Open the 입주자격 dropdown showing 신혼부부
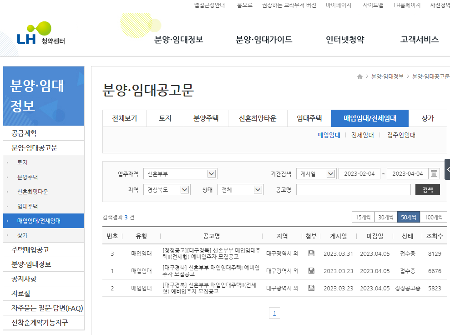The image size is (450, 335). point(180,173)
